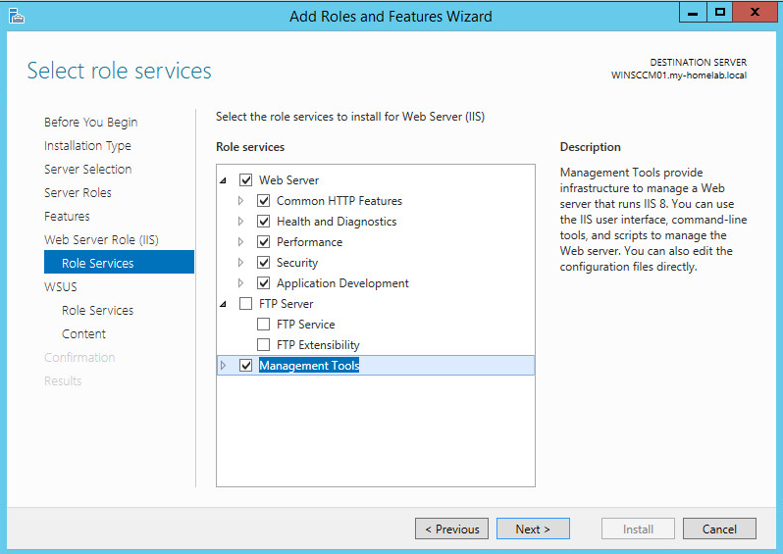The image size is (783, 554).
Task: Select Features in the wizard sidebar
Action: 67,217
